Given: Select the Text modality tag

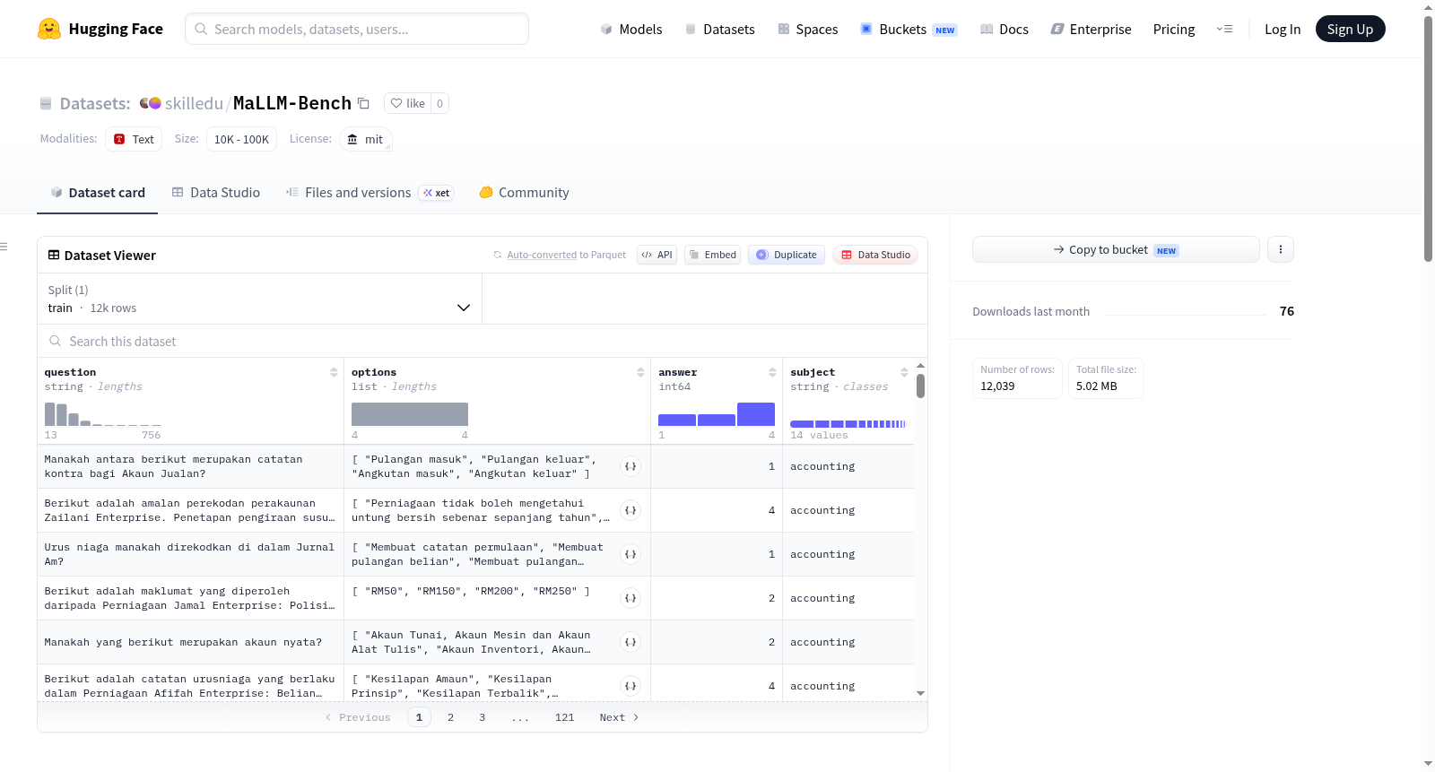Looking at the screenshot, I should tap(134, 139).
